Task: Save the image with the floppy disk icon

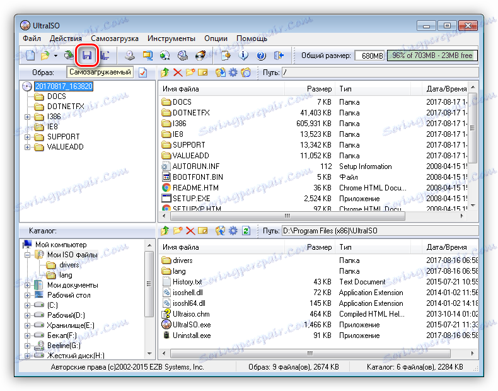Action: (87, 55)
